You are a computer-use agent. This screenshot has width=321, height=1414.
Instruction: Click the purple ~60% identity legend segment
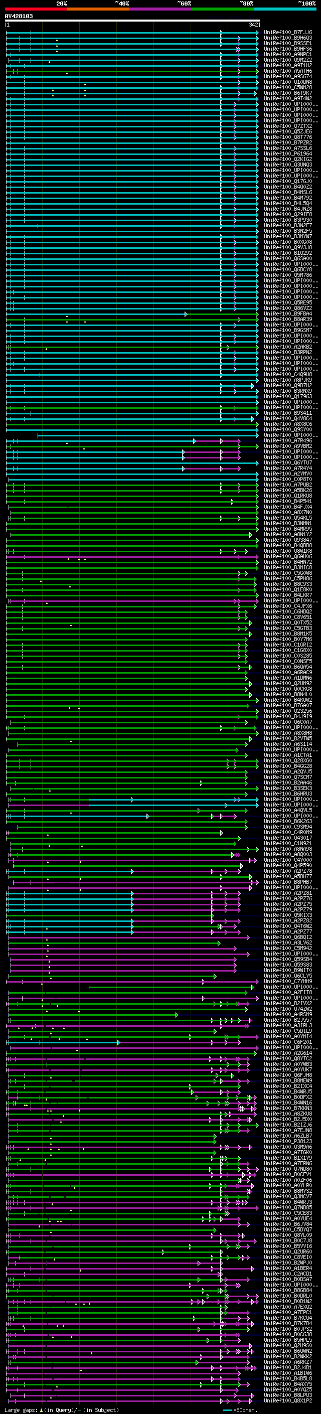coord(160,9)
